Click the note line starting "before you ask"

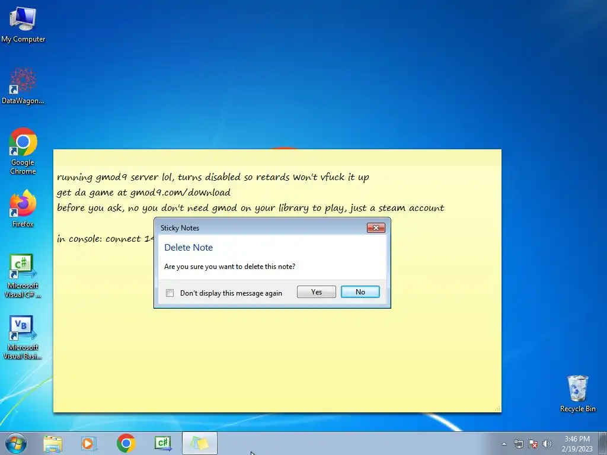(x=251, y=208)
